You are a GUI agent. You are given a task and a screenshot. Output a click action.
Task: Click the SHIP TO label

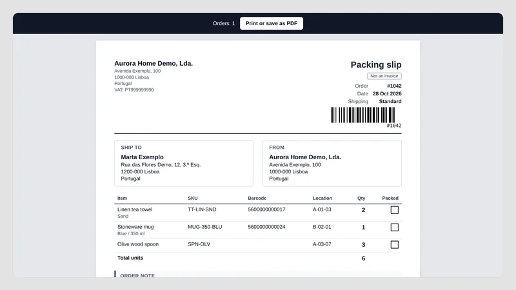(132, 148)
